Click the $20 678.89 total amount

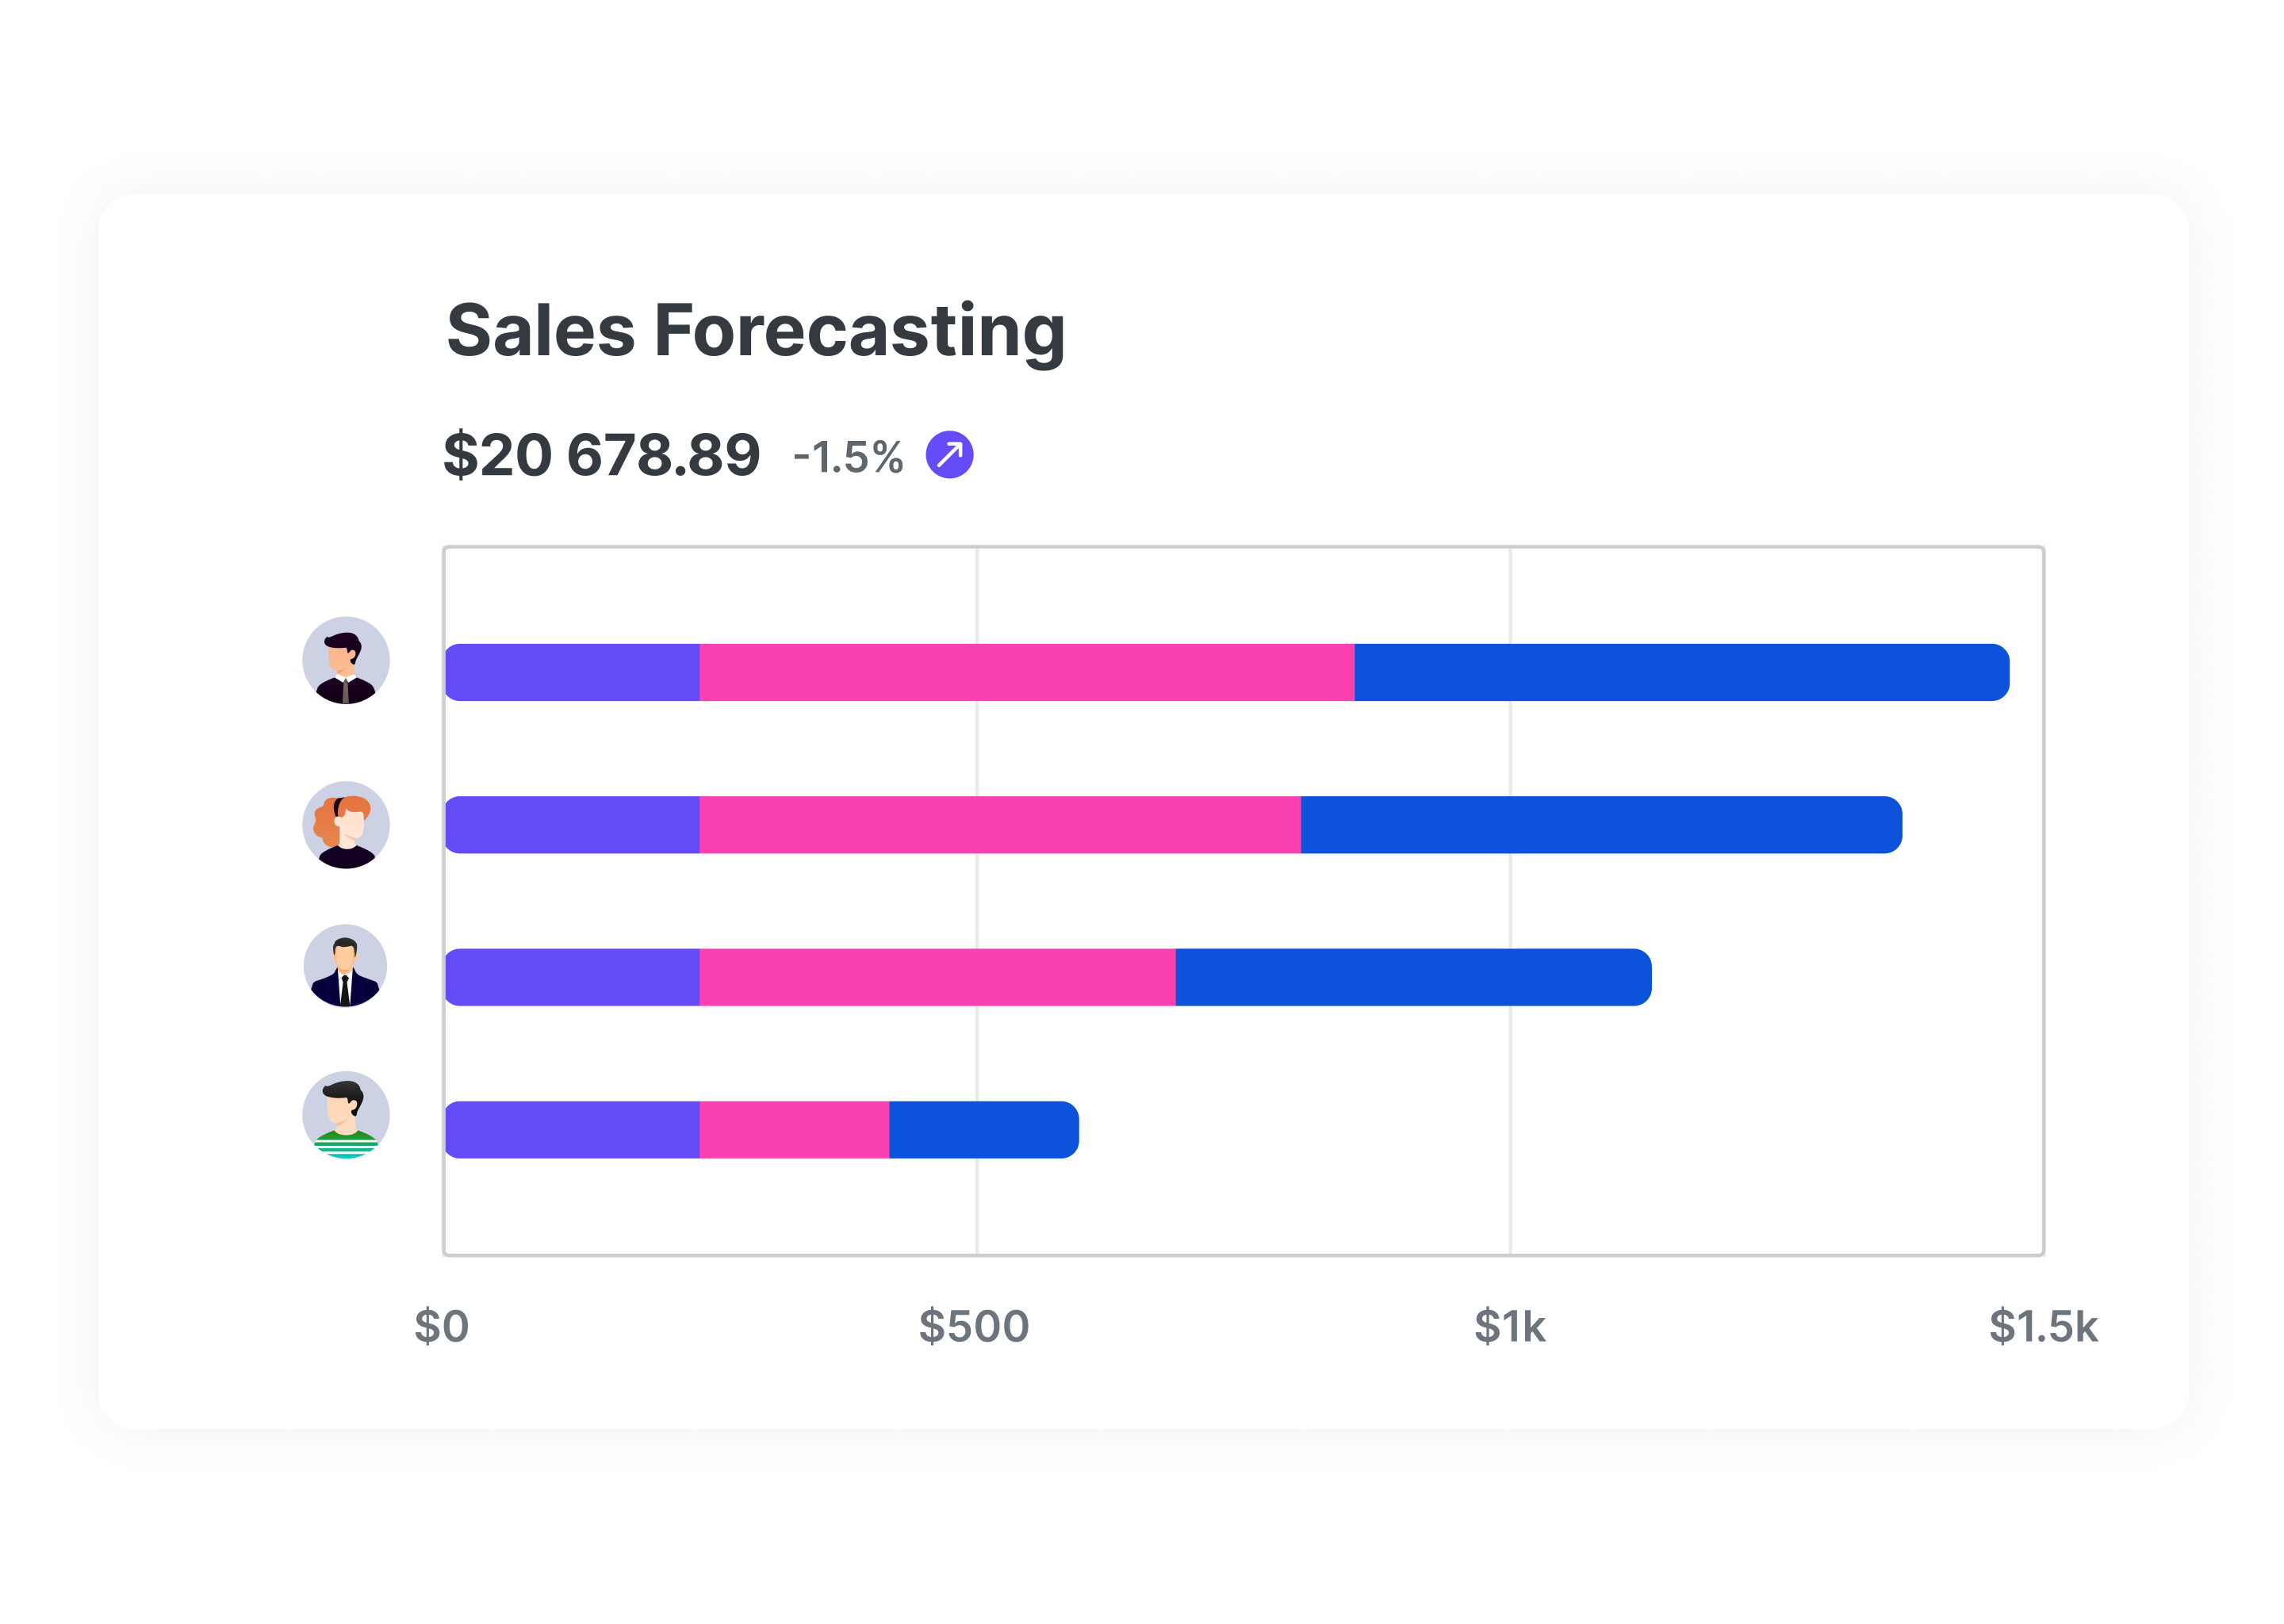click(602, 455)
